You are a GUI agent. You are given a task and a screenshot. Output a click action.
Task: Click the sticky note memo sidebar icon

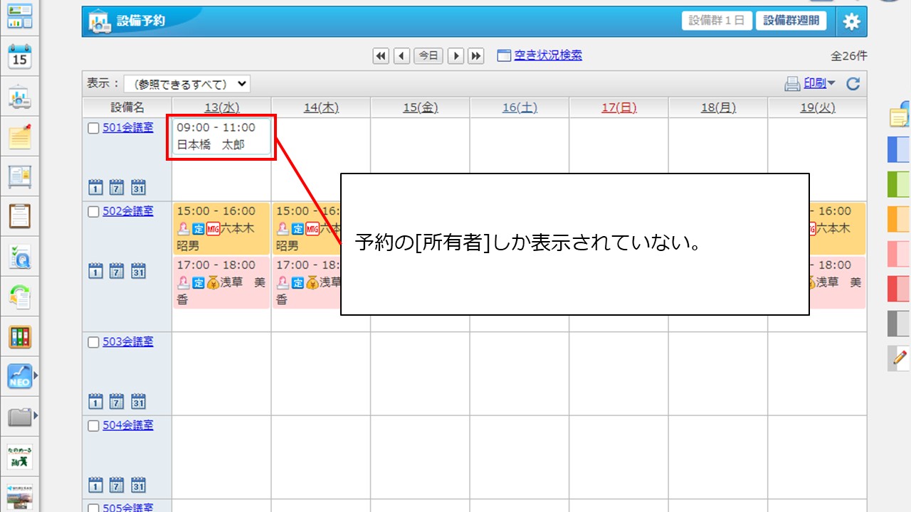tap(20, 137)
